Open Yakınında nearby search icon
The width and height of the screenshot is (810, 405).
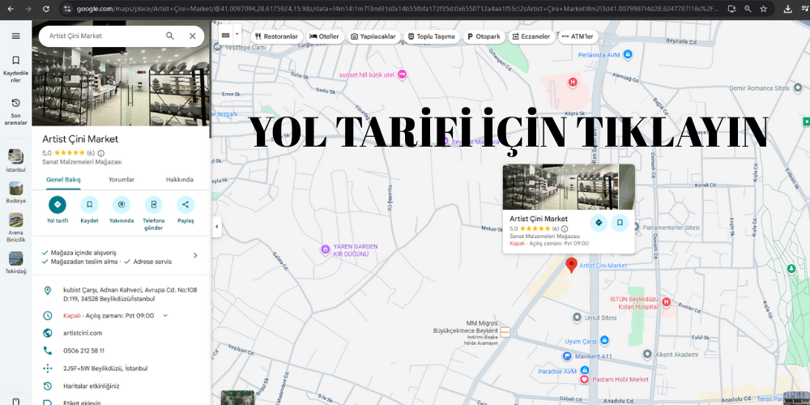[122, 205]
